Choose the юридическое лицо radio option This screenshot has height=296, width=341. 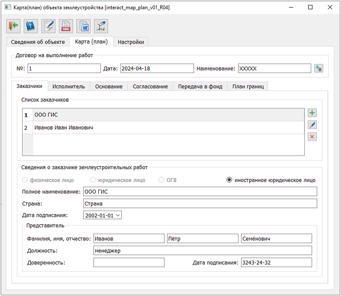93,180
